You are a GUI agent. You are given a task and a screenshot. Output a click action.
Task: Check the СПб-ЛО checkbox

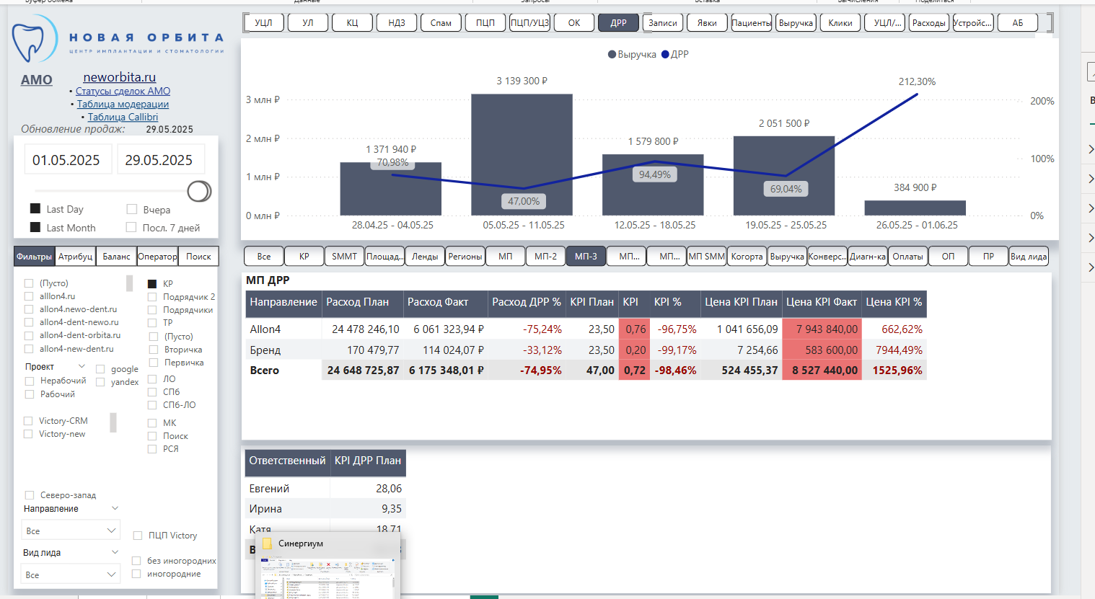coord(152,405)
